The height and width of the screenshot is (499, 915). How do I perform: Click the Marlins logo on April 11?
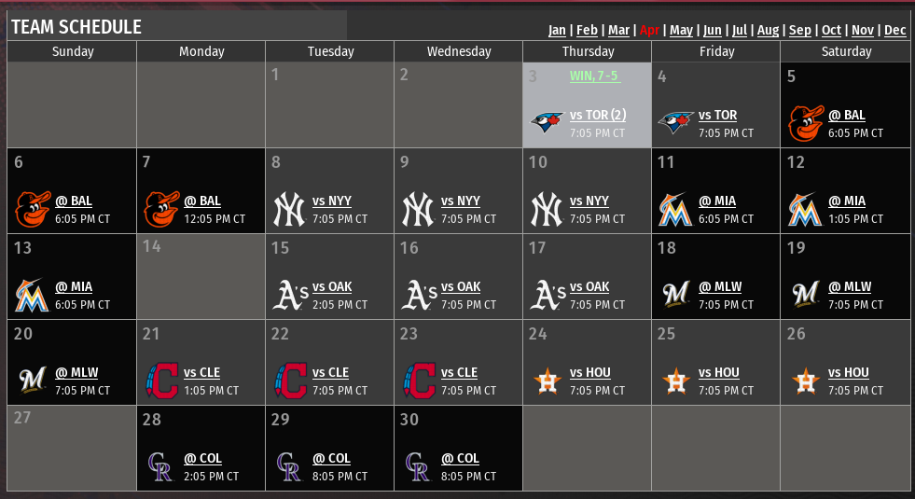coord(675,209)
